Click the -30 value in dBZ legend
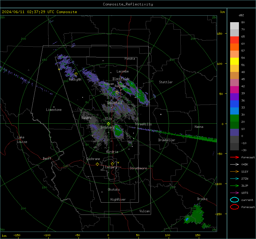 [x=244, y=150]
